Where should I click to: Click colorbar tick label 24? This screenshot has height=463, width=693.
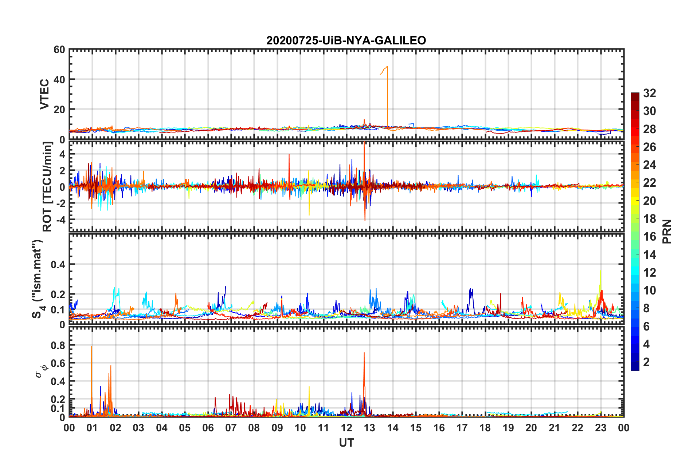click(x=650, y=165)
